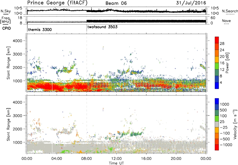Click the '4000' tick on the power panel
Screen dimensions: 238x165
(18, 41)
